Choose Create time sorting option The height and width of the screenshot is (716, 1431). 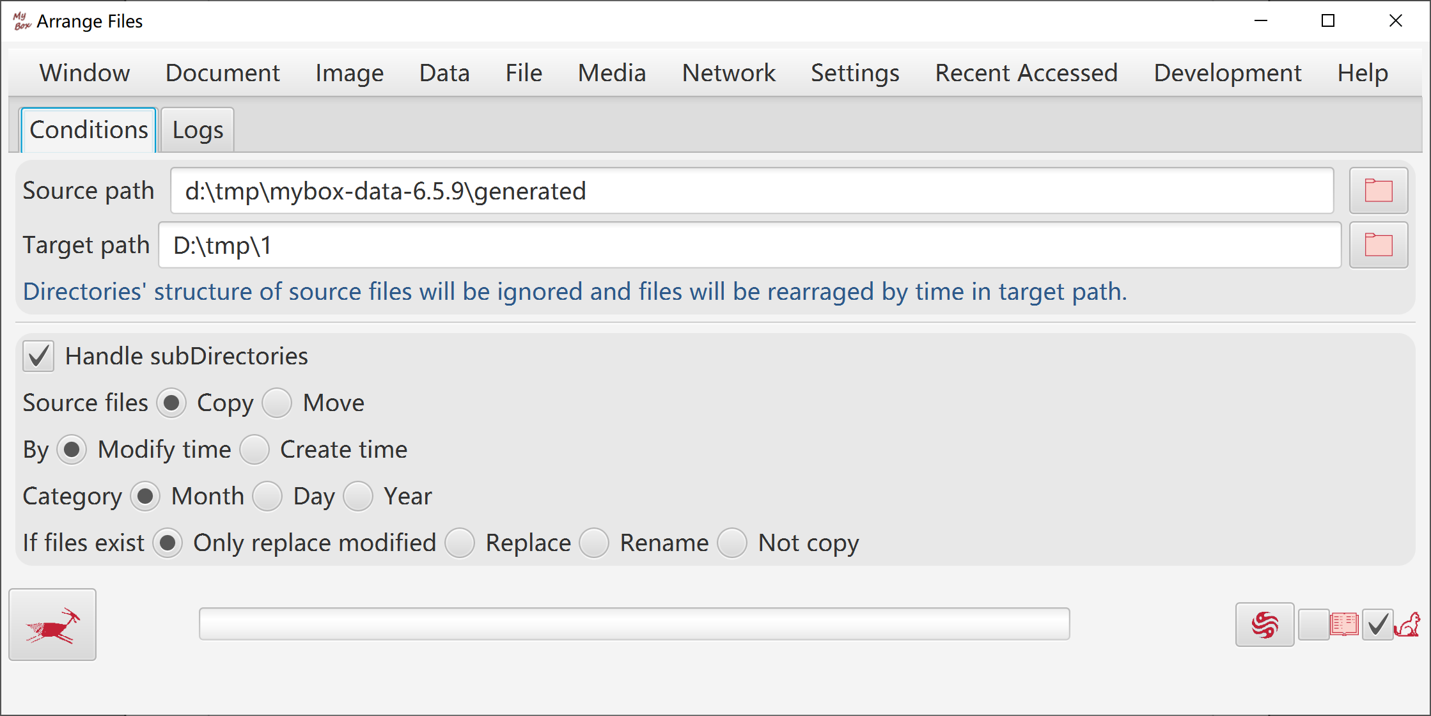click(x=254, y=449)
